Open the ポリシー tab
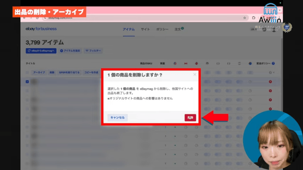The height and width of the screenshot is (170, 303). pos(162,29)
